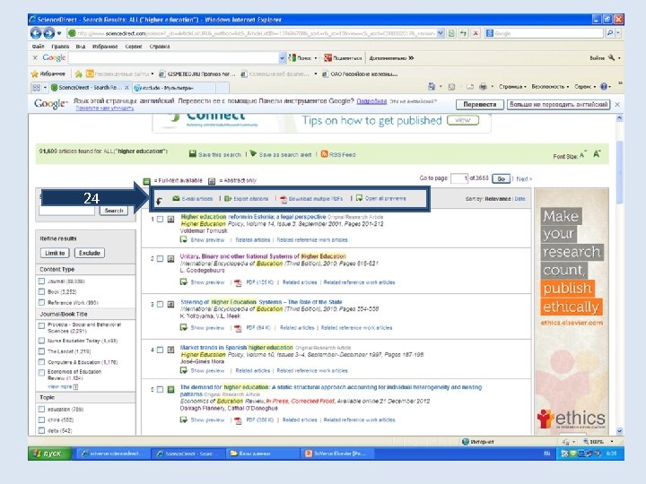The width and height of the screenshot is (646, 484).
Task: Open the address bar URL dropdown arrow
Action: [441, 33]
